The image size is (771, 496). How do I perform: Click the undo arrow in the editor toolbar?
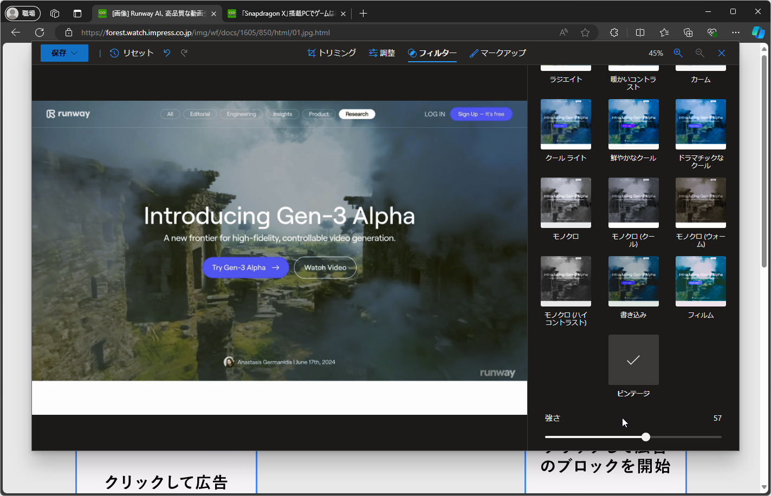pos(167,53)
